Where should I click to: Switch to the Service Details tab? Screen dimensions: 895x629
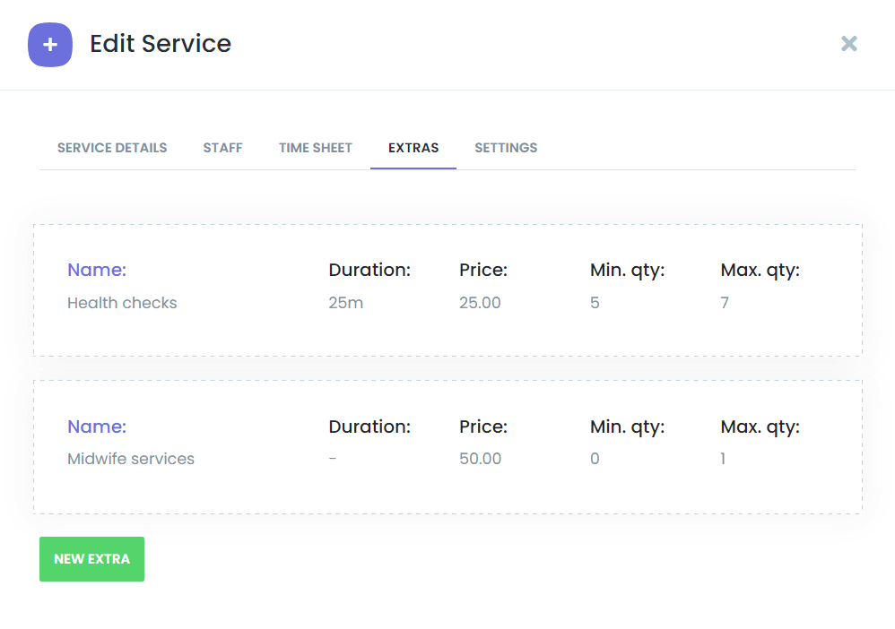(112, 148)
